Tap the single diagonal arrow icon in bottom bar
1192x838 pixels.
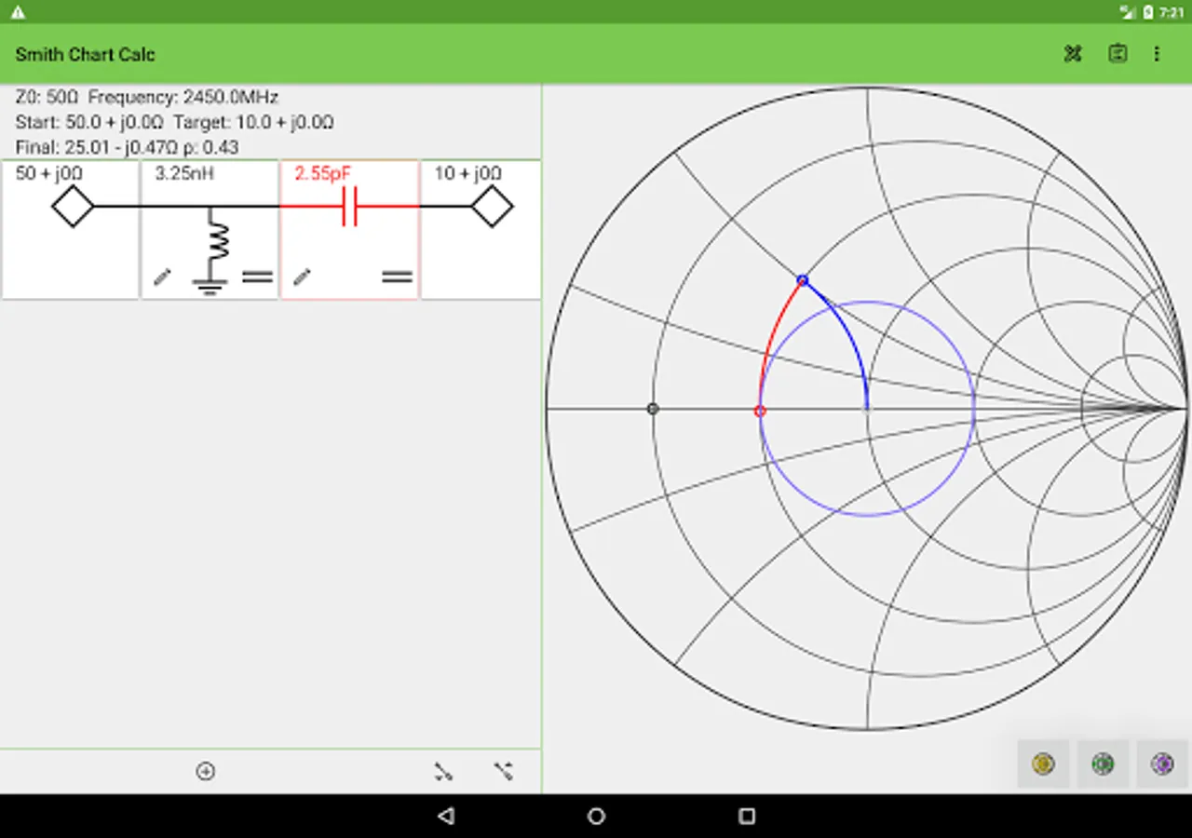point(443,771)
